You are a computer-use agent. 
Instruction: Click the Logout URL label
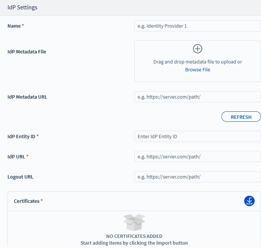[x=20, y=177]
